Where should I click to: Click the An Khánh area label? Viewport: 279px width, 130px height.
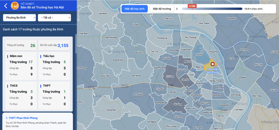point(138,94)
